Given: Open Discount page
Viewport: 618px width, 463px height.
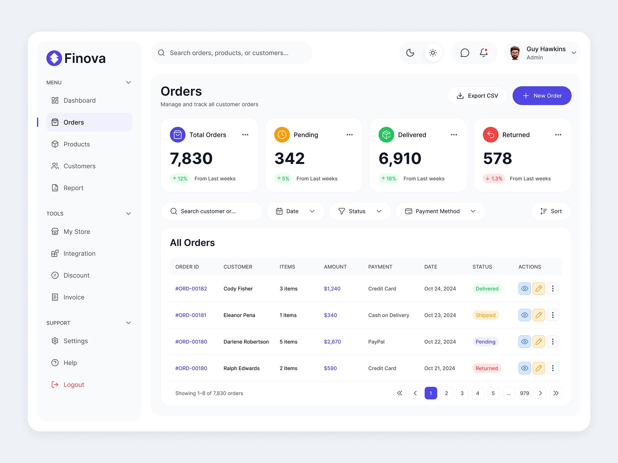Looking at the screenshot, I should pos(89,275).
